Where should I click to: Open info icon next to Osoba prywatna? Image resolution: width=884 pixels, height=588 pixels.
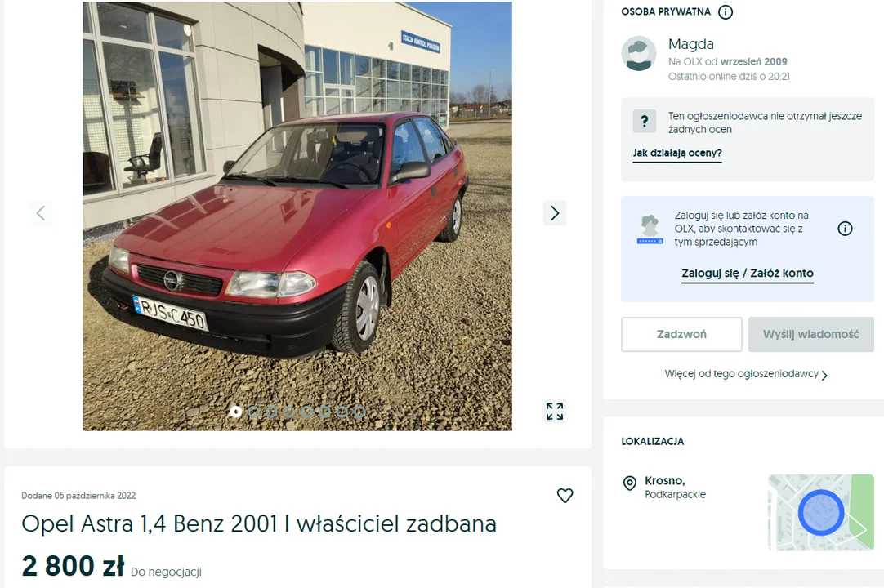click(x=726, y=11)
